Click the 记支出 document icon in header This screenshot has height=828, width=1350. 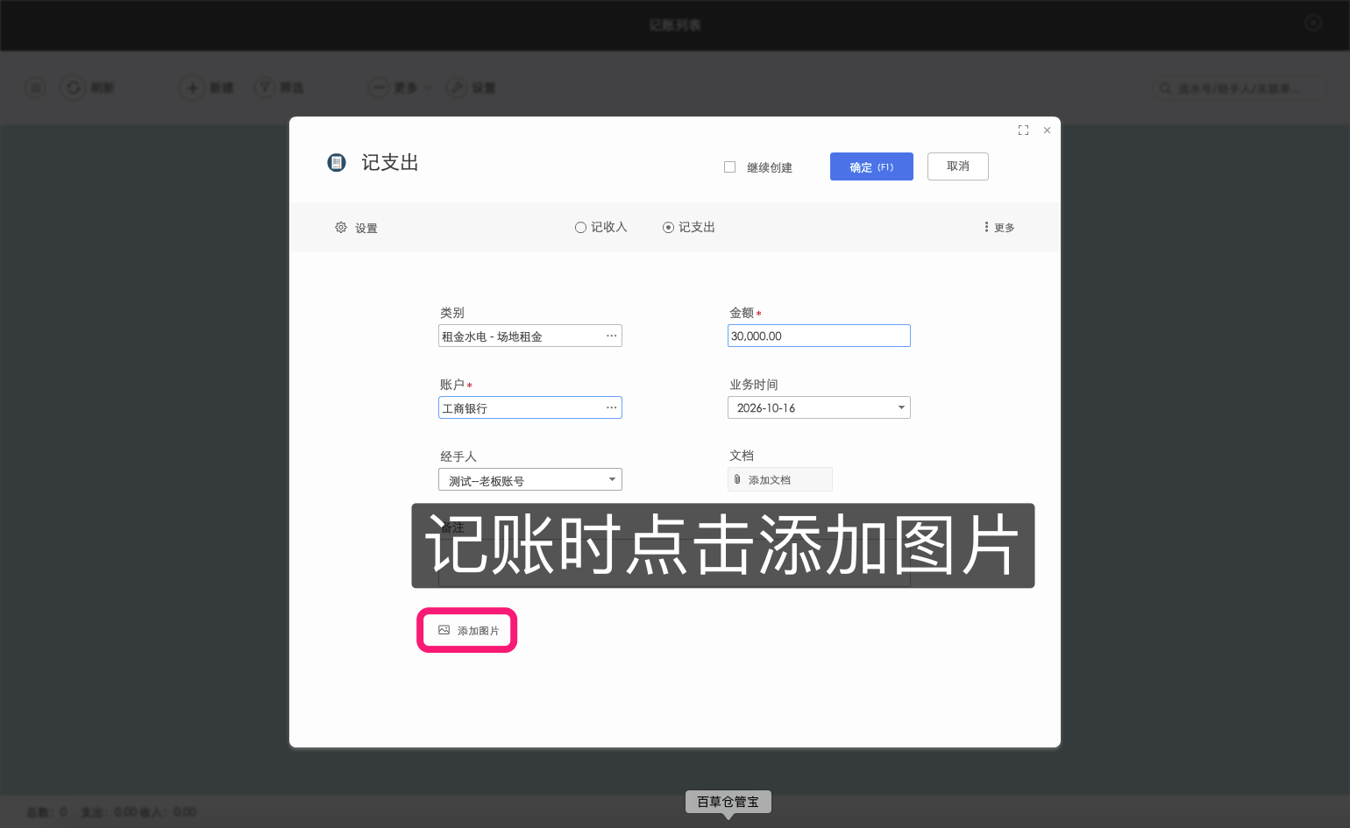click(337, 162)
